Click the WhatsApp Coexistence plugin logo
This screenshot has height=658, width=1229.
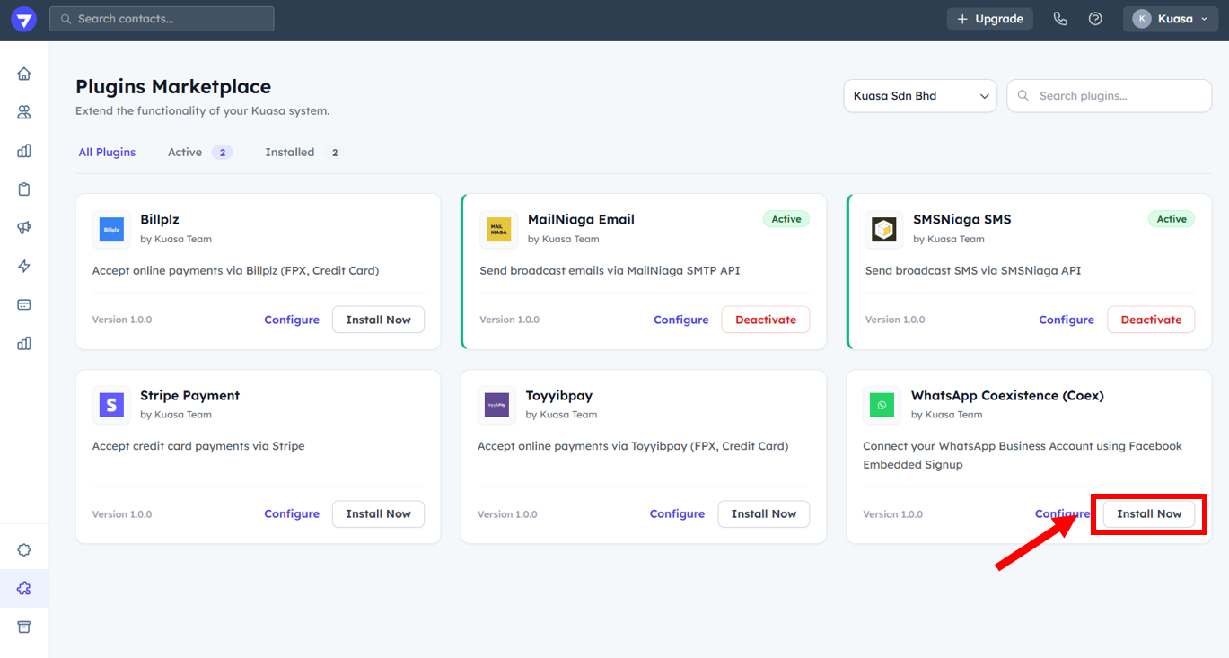click(x=882, y=405)
